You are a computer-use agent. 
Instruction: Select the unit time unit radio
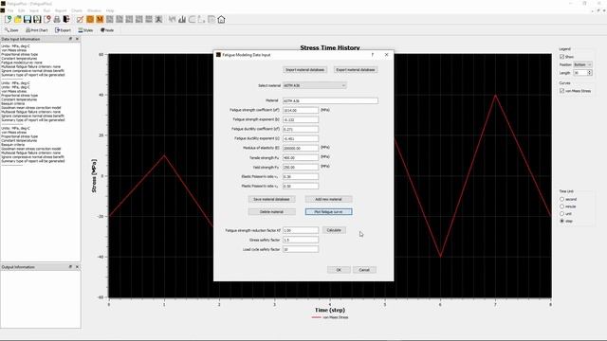click(x=561, y=214)
